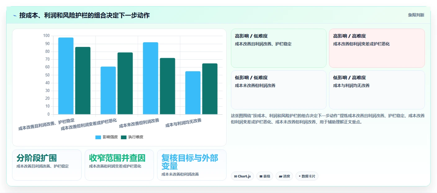Click the dark green bar valued 72

(168, 86)
